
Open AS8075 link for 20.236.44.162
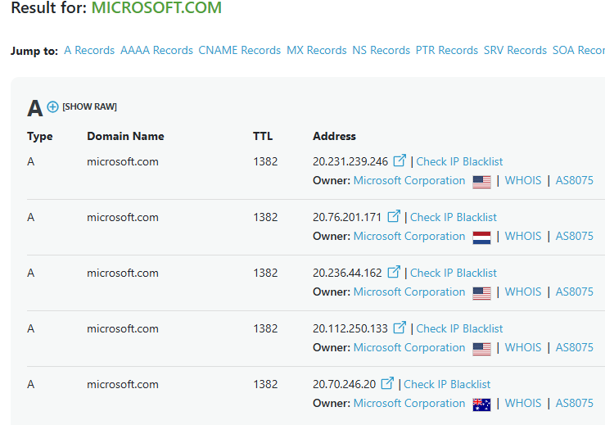point(574,292)
